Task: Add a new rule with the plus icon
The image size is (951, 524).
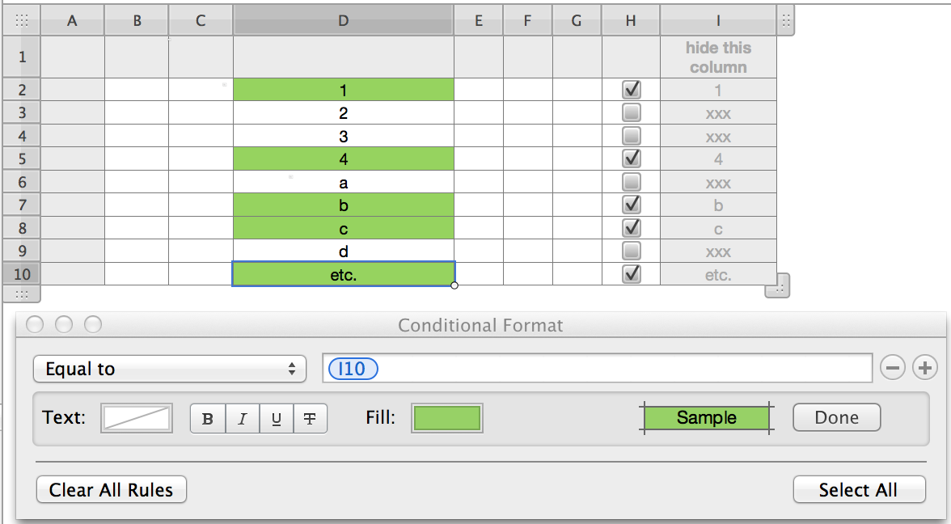Action: point(924,369)
